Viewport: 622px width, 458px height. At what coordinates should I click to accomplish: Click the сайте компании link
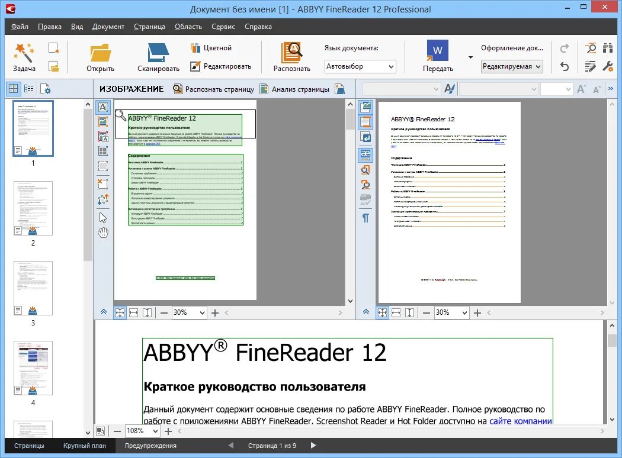point(521,421)
